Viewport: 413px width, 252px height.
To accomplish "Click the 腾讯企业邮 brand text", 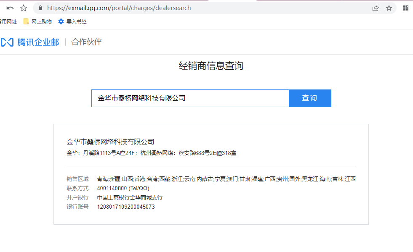I will coord(38,42).
